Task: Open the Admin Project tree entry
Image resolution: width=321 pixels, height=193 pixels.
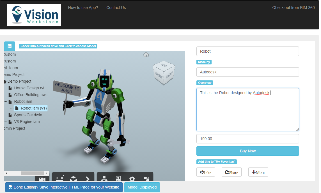Action: (x=15, y=128)
